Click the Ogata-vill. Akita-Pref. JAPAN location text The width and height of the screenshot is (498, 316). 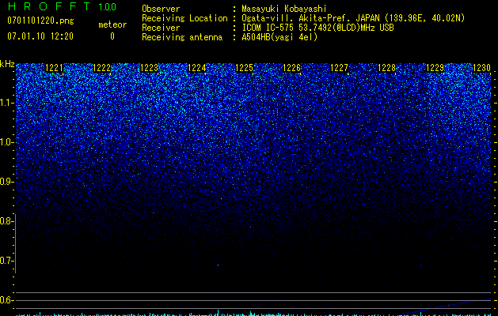click(353, 18)
